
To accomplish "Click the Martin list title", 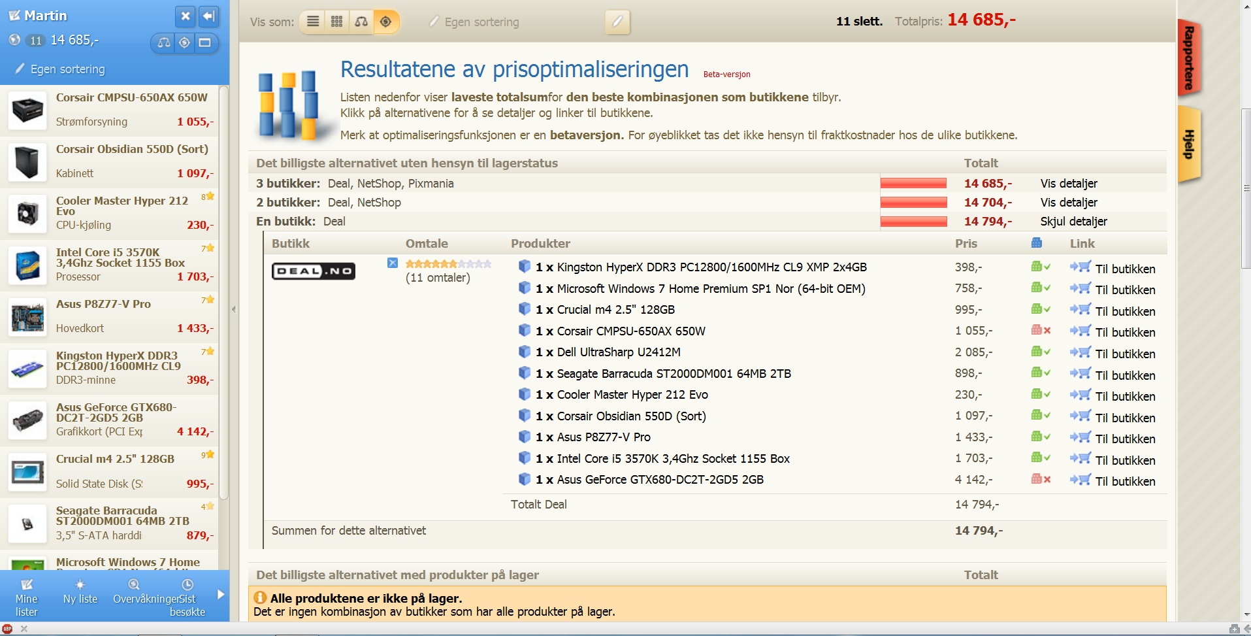I will point(45,16).
